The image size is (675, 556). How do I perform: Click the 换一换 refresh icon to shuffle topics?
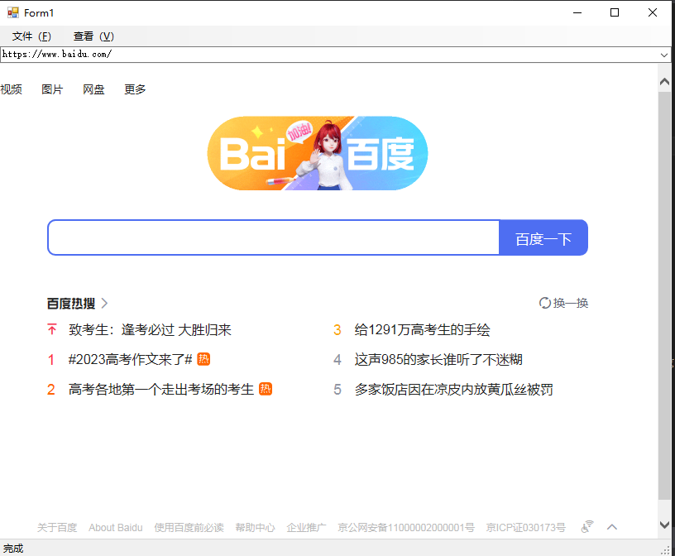(544, 303)
